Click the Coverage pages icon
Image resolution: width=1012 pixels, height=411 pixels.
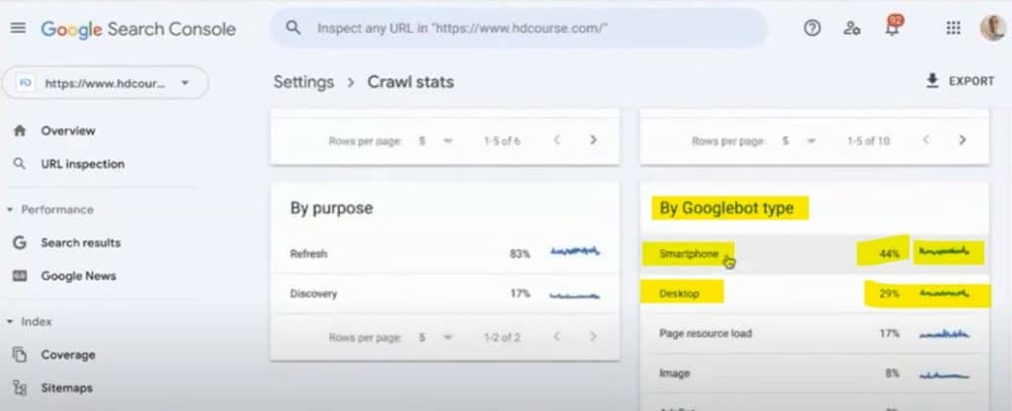(20, 355)
